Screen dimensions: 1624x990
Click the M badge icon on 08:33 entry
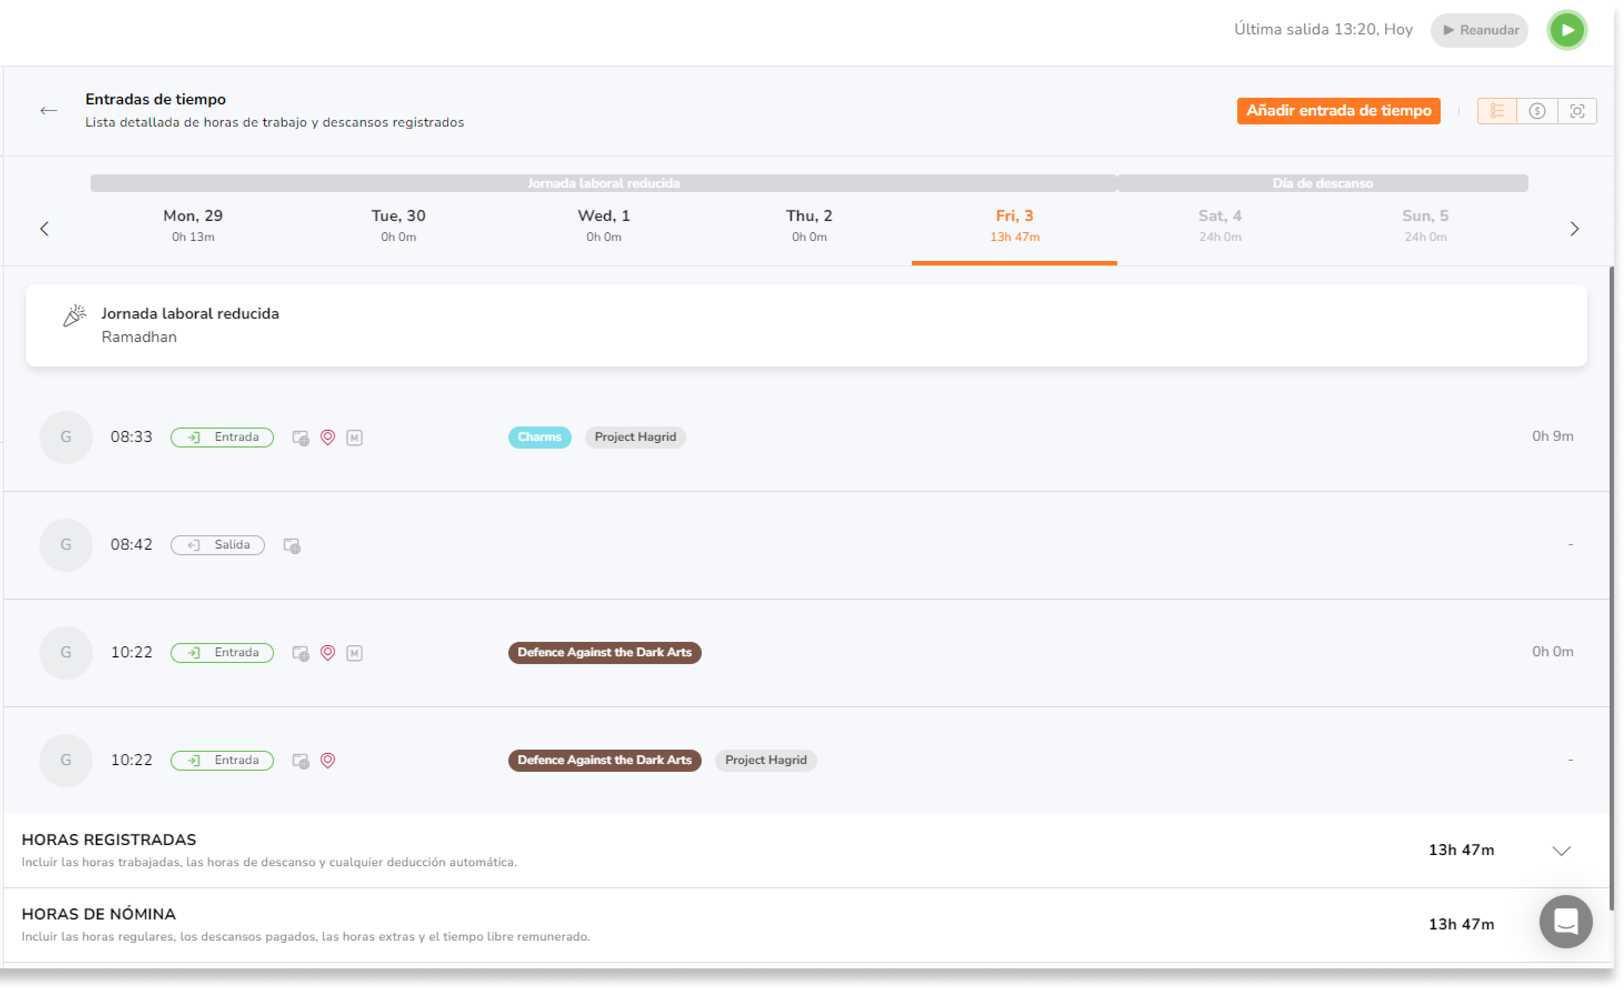355,437
